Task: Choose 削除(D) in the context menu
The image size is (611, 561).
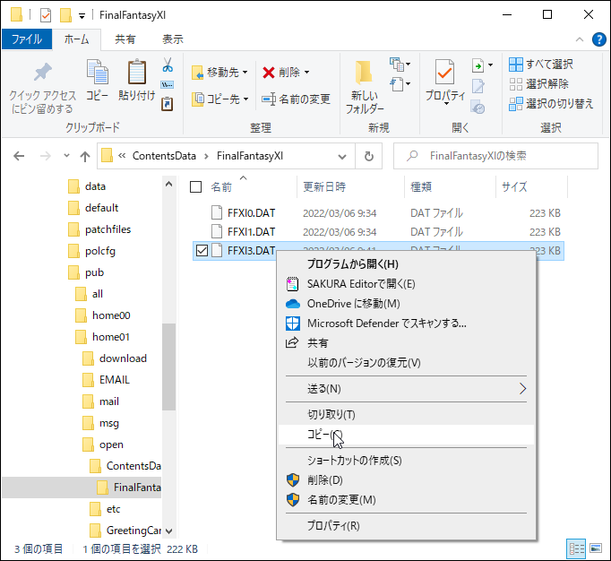Action: point(407,480)
